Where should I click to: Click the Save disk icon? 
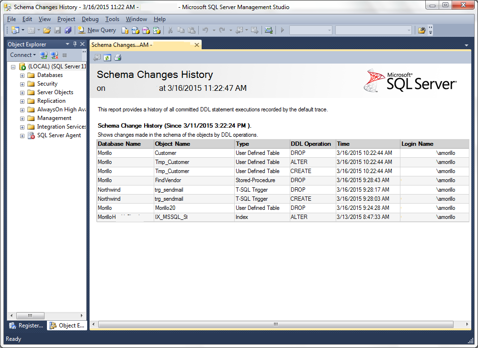pyautogui.click(x=57, y=30)
